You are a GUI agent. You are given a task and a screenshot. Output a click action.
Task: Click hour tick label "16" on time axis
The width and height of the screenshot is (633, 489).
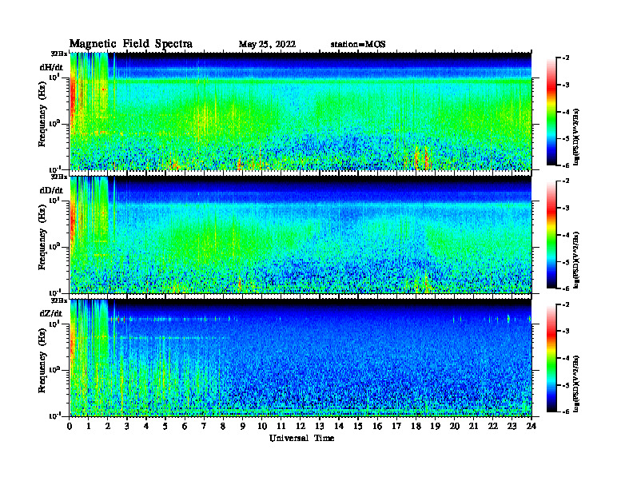click(377, 426)
